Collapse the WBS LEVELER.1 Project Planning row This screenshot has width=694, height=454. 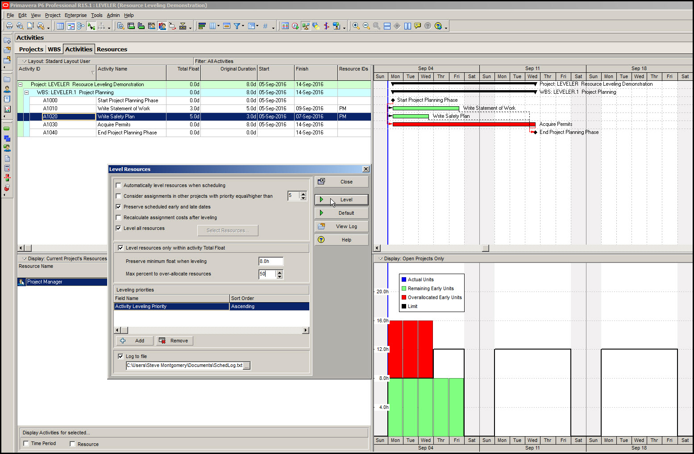point(27,92)
